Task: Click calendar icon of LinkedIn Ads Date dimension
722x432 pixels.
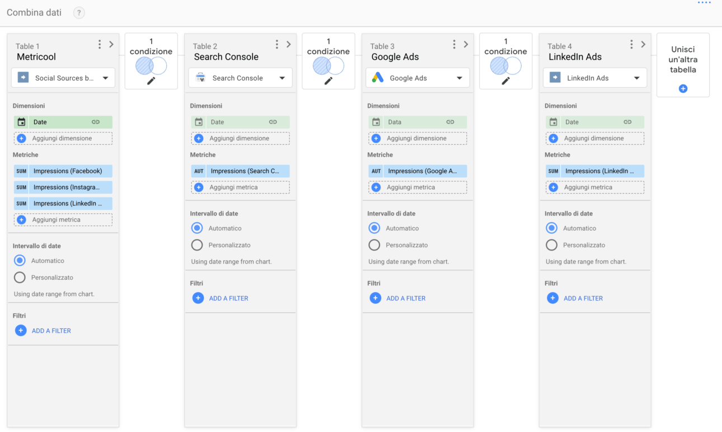Action: coord(554,122)
